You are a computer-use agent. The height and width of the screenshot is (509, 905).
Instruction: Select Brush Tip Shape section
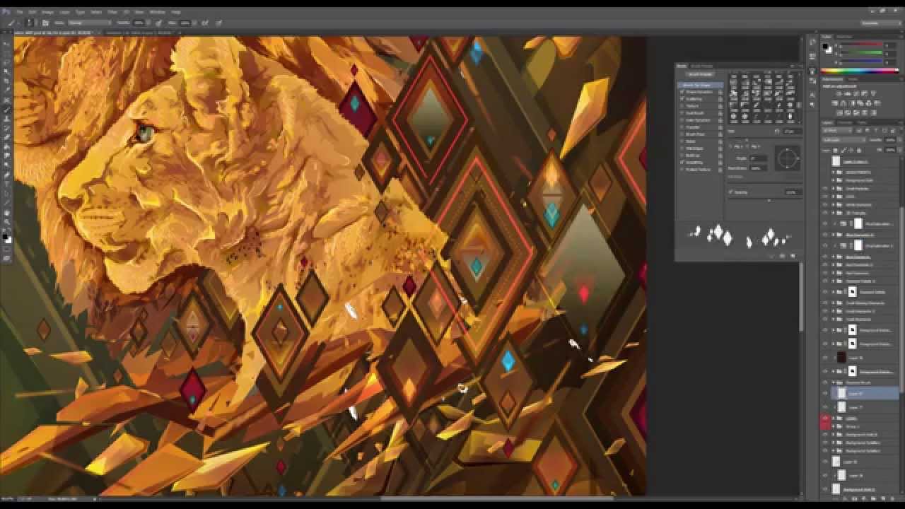[x=699, y=85]
